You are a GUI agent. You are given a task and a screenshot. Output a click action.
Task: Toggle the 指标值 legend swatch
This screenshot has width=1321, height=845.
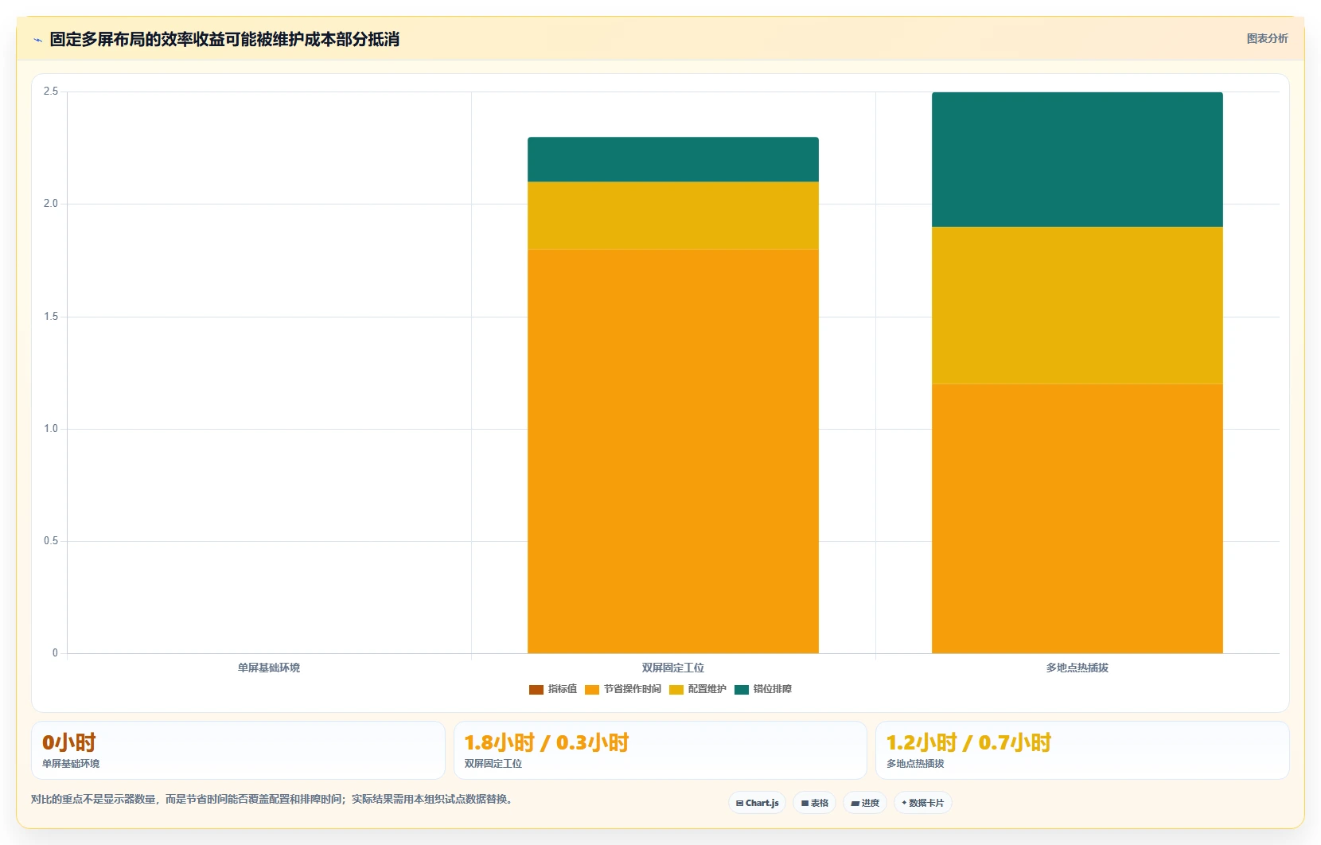pos(536,689)
